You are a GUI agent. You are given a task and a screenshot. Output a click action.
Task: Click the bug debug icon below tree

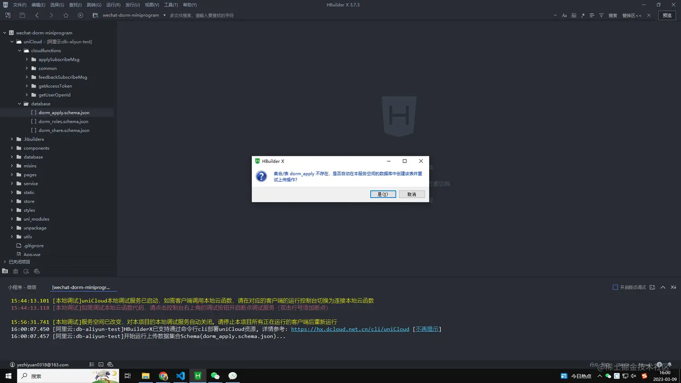tap(15, 271)
